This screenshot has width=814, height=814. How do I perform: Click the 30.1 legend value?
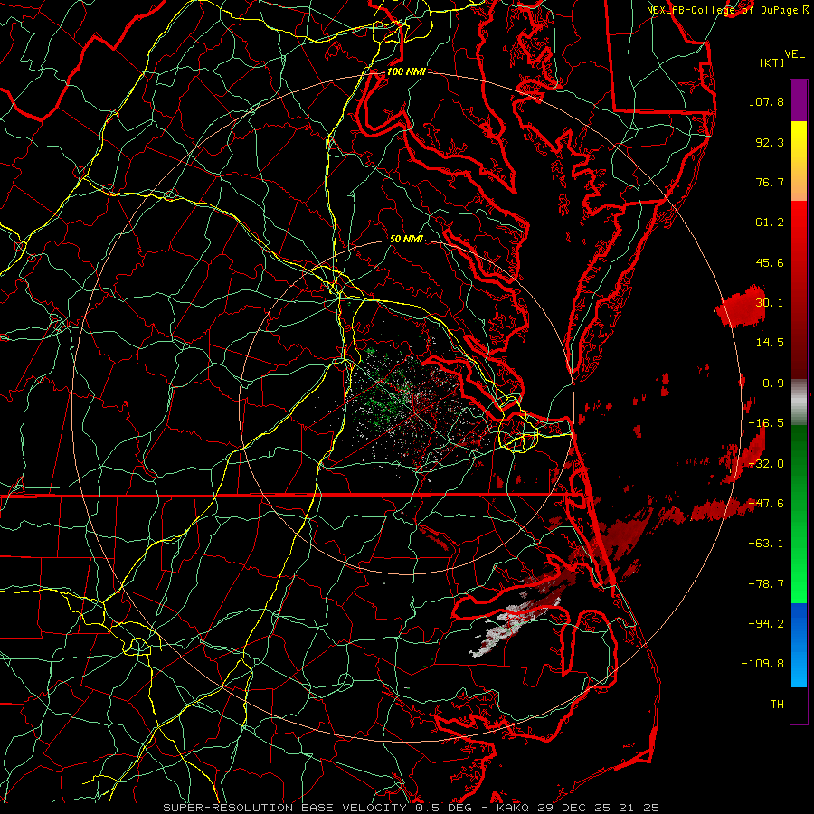pos(770,303)
